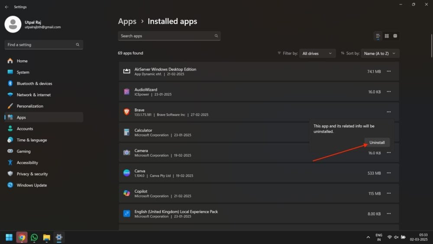Open Google Chrome from the taskbar
This screenshot has height=244, width=433.
pyautogui.click(x=22, y=237)
